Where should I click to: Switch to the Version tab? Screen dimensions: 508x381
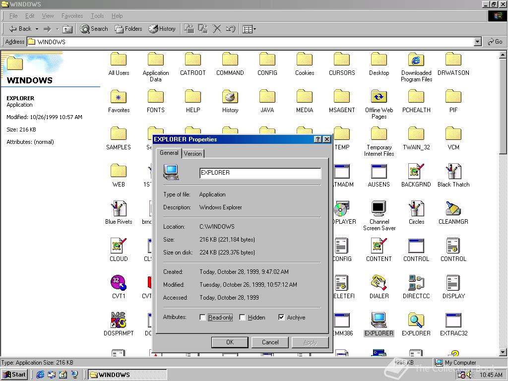tap(193, 154)
